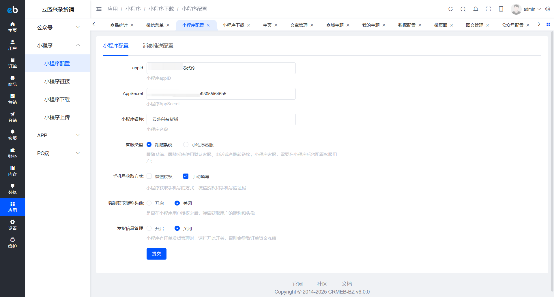The height and width of the screenshot is (297, 554).
Task: Expand the 公众号 sidebar section
Action: tap(58, 27)
